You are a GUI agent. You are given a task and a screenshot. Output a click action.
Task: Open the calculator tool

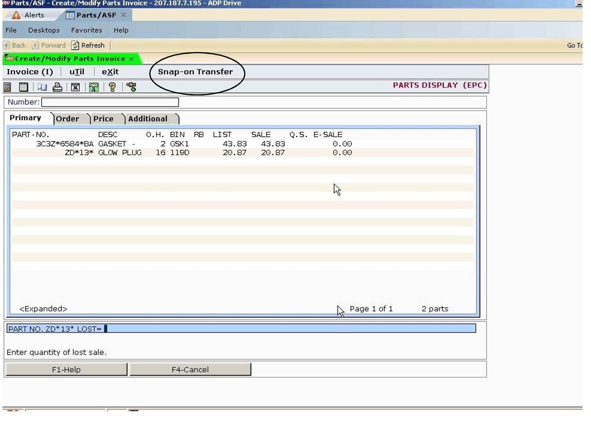(x=6, y=87)
